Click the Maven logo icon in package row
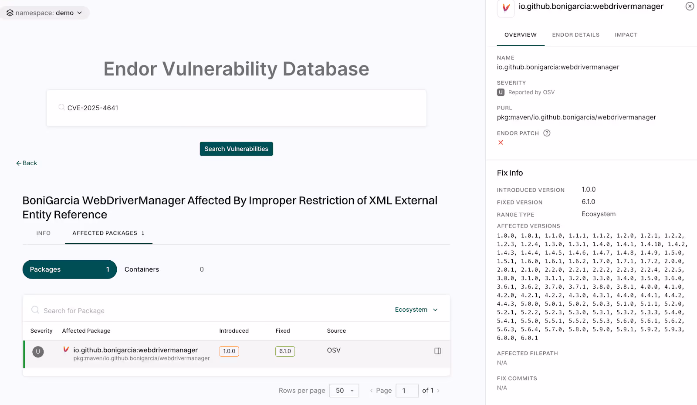The image size is (697, 405). coord(66,350)
